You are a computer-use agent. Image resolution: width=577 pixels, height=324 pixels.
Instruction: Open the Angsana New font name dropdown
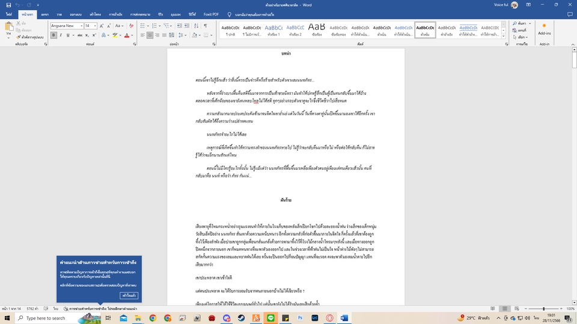pyautogui.click(x=81, y=26)
